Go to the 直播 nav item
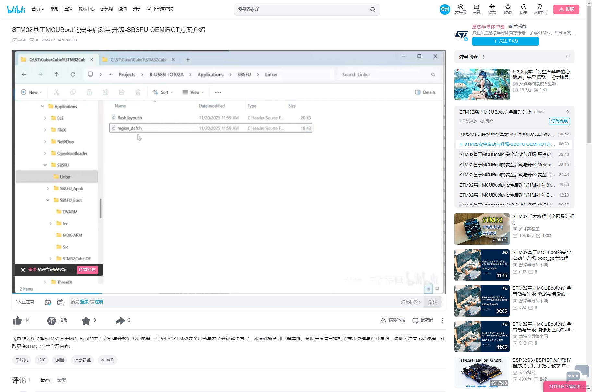The image size is (592, 392). (68, 9)
